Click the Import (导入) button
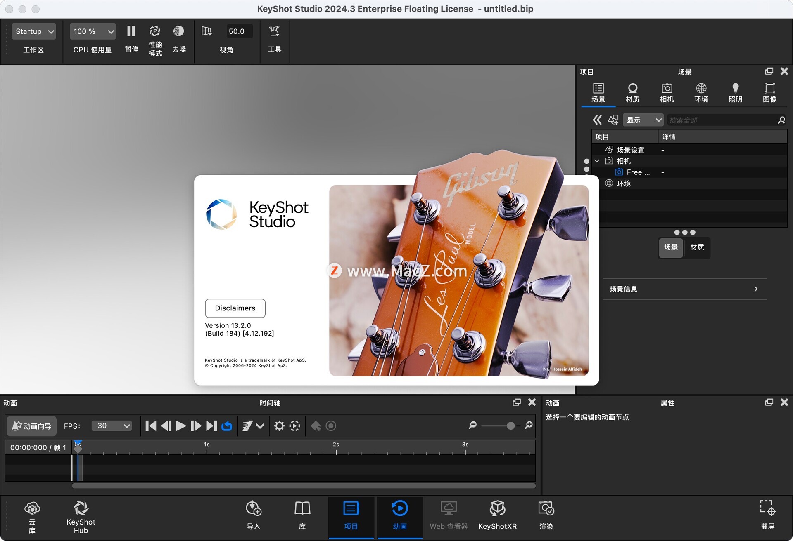793x541 pixels. tap(254, 515)
